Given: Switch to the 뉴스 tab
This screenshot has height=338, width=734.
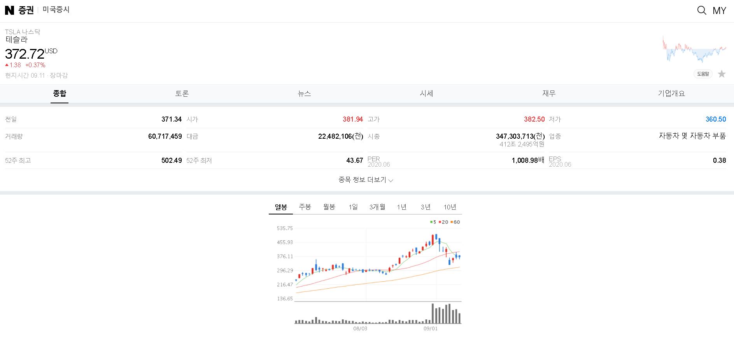Looking at the screenshot, I should tap(304, 94).
